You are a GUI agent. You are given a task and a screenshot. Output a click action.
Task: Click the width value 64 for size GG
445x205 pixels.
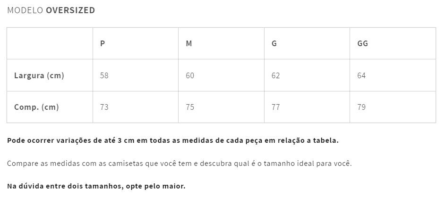pyautogui.click(x=361, y=75)
